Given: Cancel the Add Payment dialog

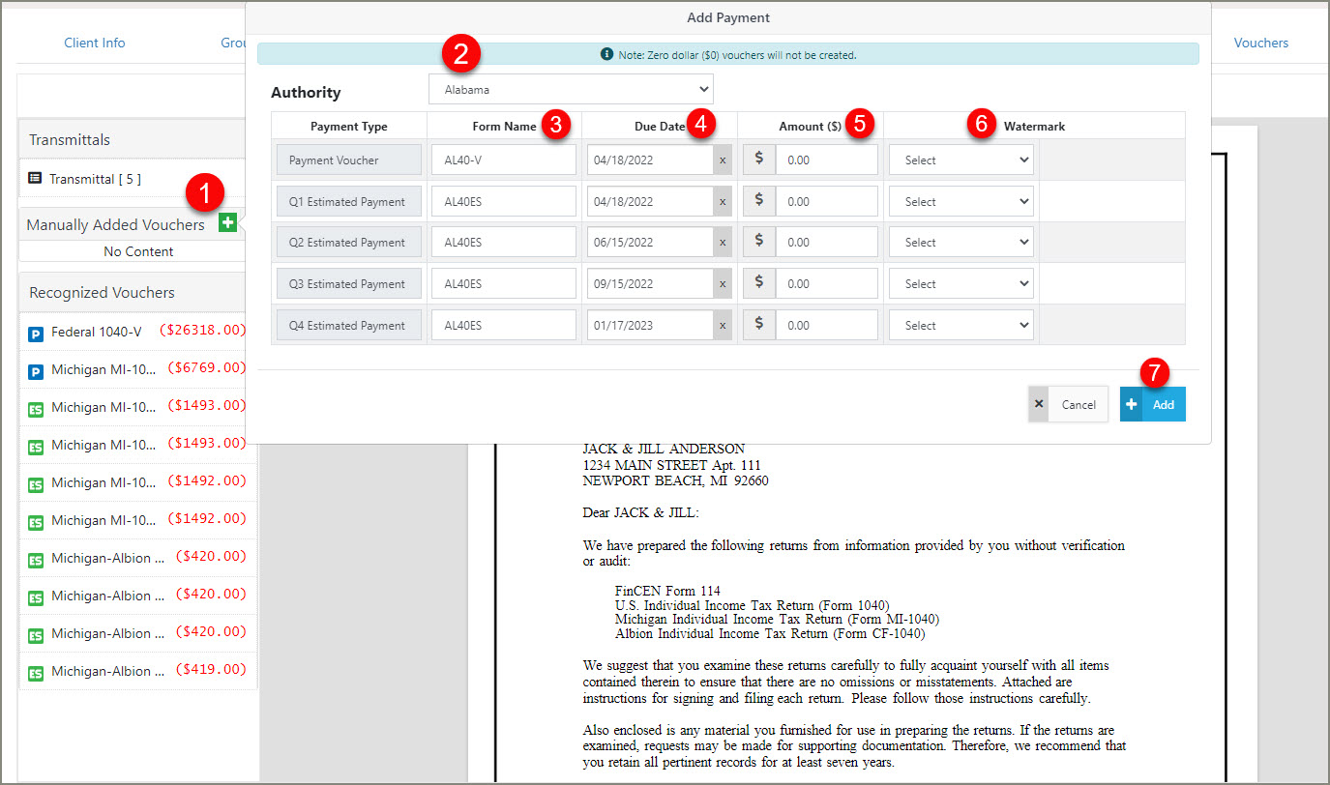Looking at the screenshot, I should [x=1068, y=405].
